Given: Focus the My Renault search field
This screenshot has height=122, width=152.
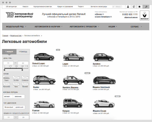Looking at the screenshot, I should [117, 7].
